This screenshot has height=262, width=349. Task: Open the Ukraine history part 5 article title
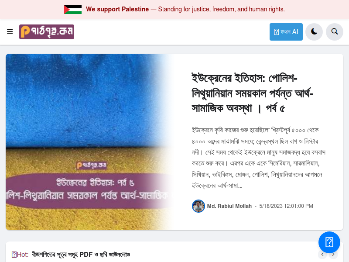coord(253,93)
